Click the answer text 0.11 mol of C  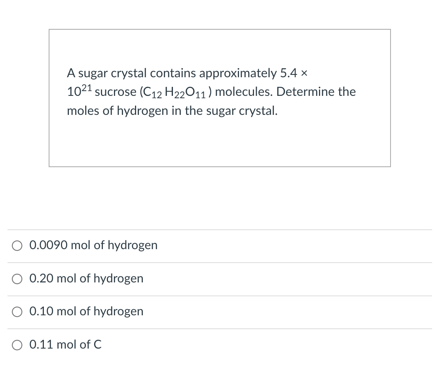coord(65,345)
